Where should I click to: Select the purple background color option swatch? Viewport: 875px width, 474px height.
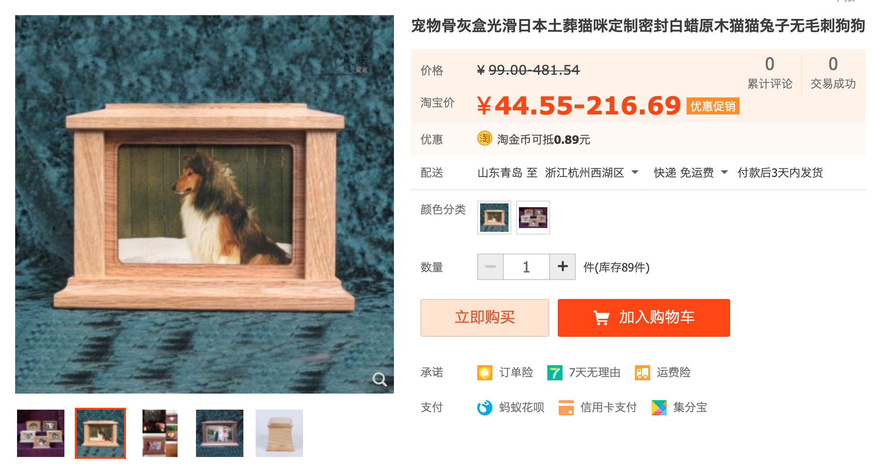click(x=533, y=218)
